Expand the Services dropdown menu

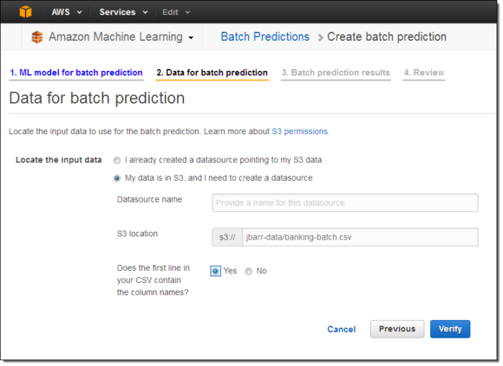point(123,12)
